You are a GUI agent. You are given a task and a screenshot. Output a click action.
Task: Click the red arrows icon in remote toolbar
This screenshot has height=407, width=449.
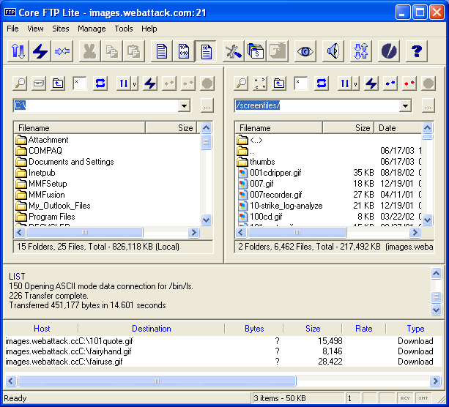tap(409, 83)
